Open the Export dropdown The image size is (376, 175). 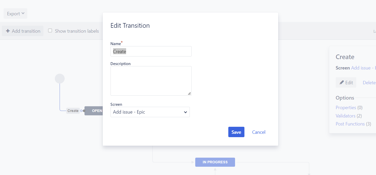tap(15, 13)
